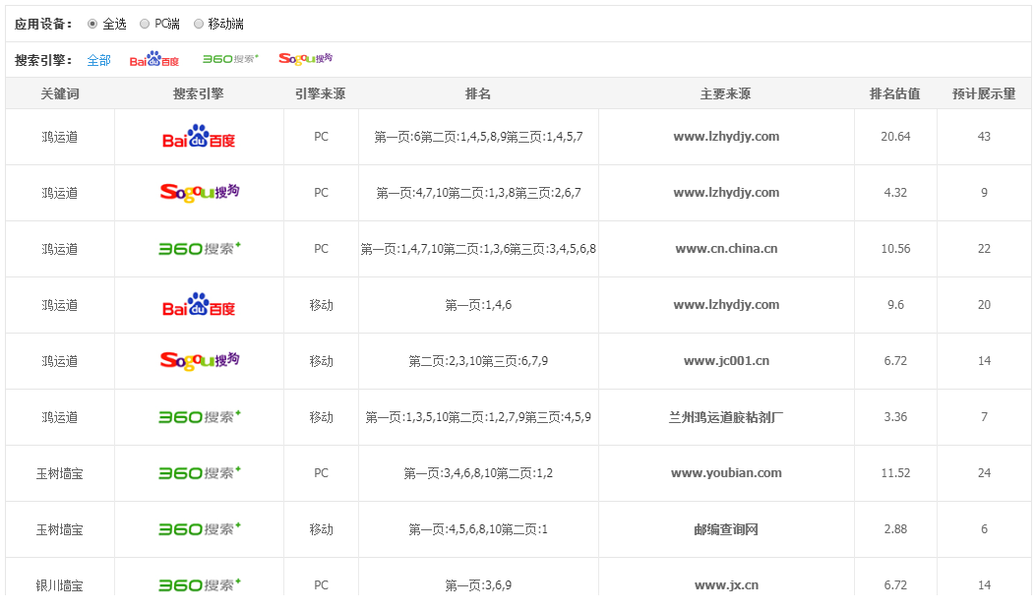Filter by Baidu logo in search engine row
The image size is (1036, 611).
[x=154, y=60]
